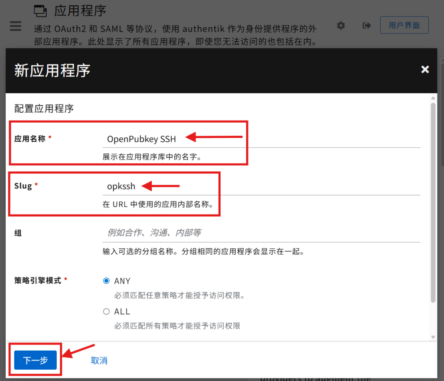Click the sign-out arrow icon
The width and height of the screenshot is (444, 381).
[x=367, y=26]
